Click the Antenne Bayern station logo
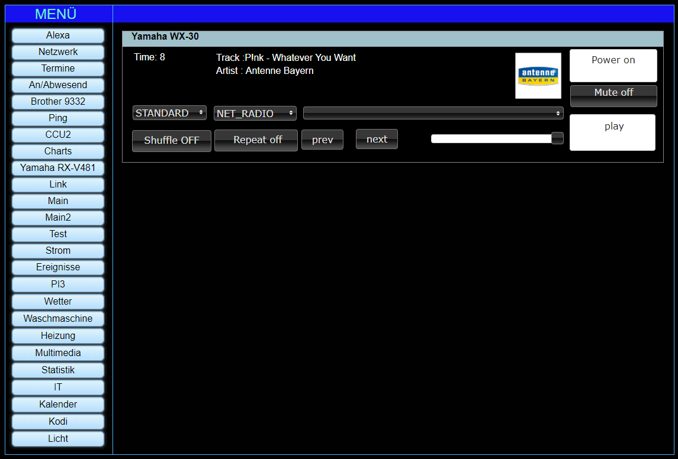 pyautogui.click(x=538, y=76)
